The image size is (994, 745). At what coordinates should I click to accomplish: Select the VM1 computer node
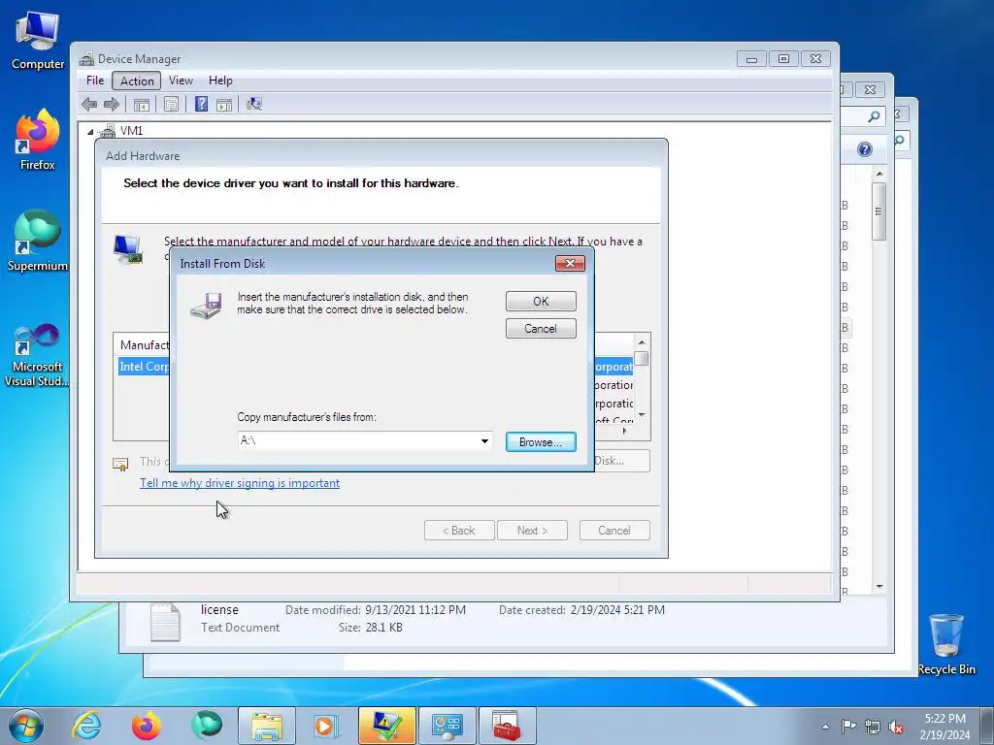click(131, 131)
